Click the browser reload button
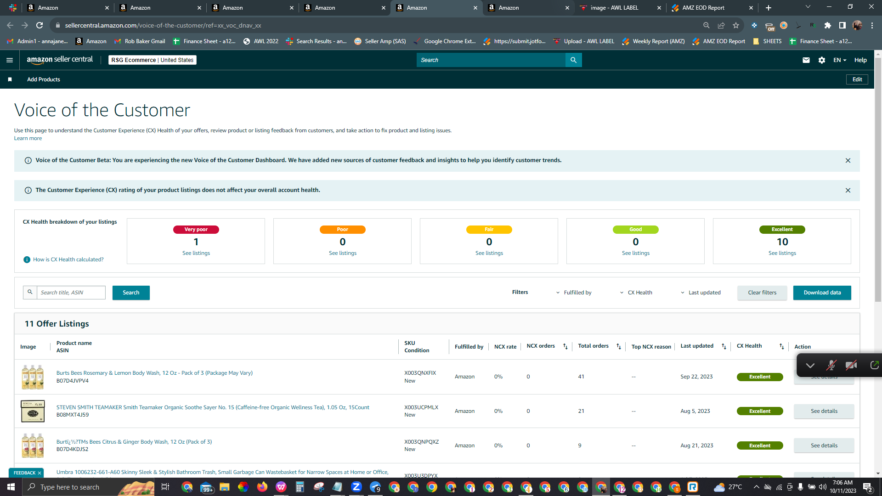The width and height of the screenshot is (882, 496). [x=40, y=25]
